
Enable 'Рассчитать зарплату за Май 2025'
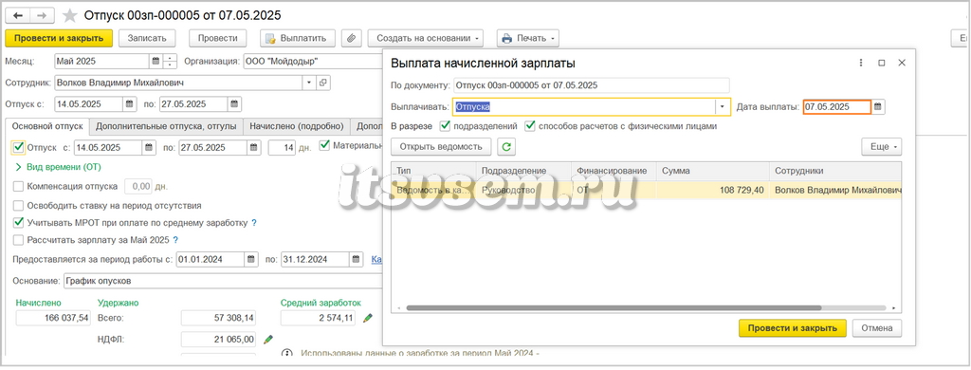(18, 240)
